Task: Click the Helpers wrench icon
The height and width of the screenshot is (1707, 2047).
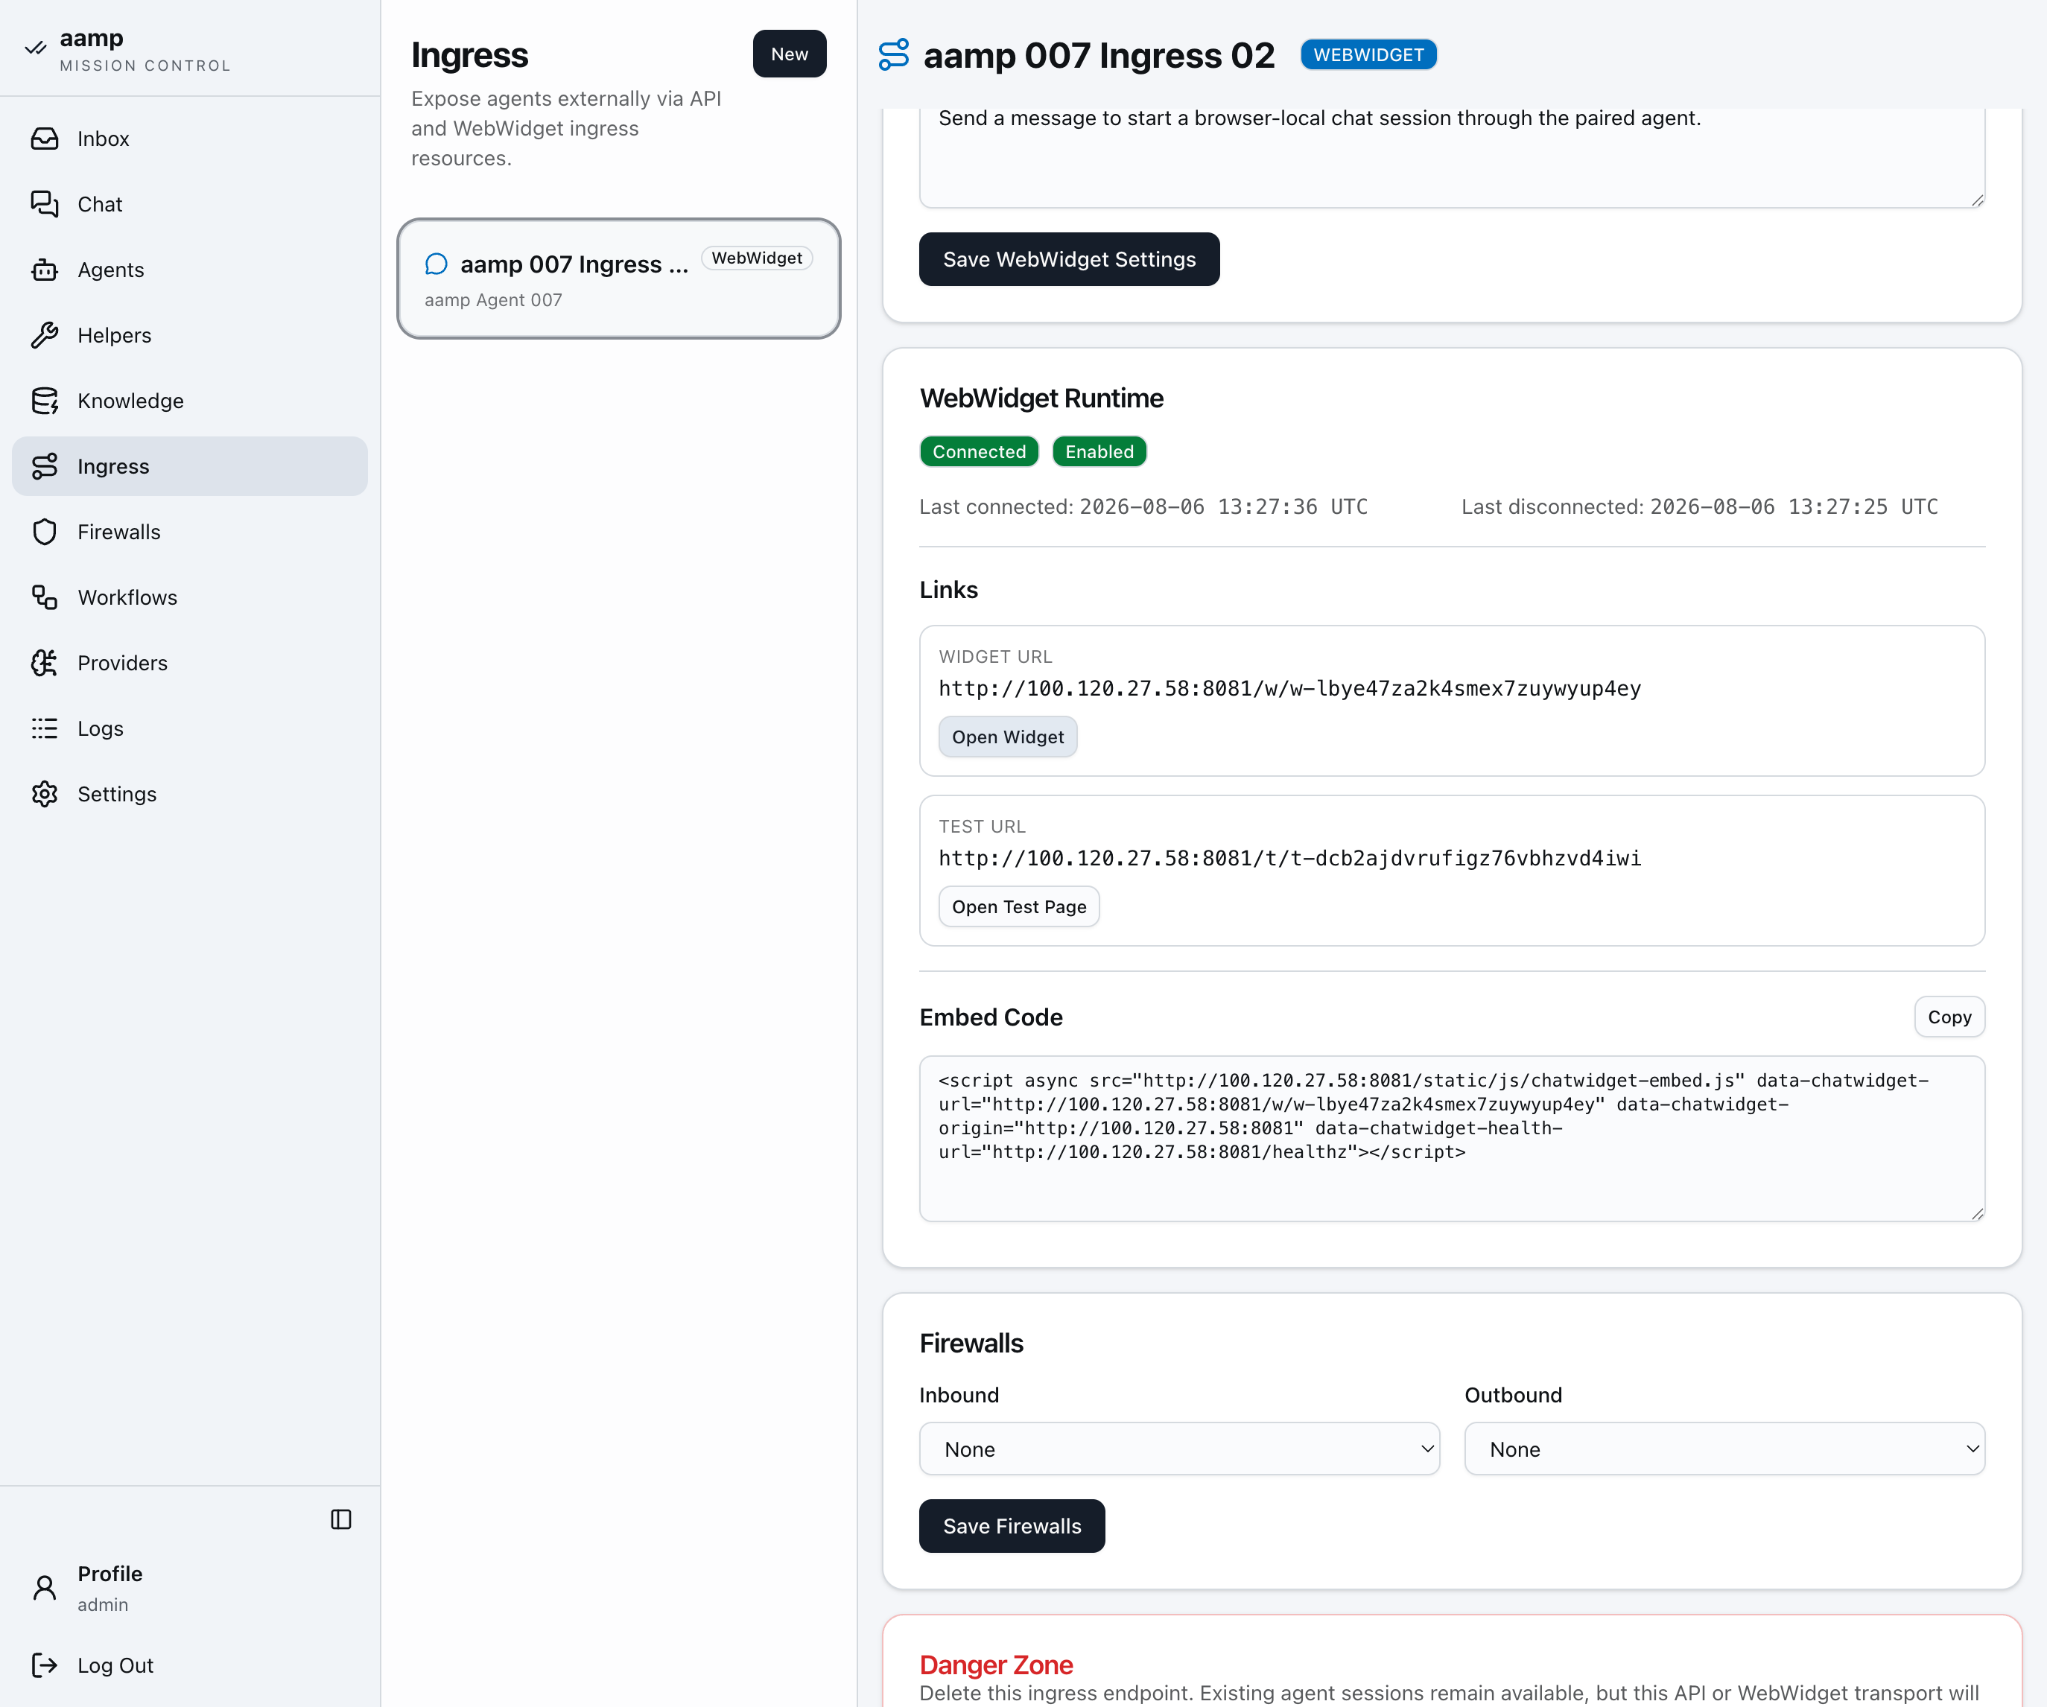Action: pos(45,335)
